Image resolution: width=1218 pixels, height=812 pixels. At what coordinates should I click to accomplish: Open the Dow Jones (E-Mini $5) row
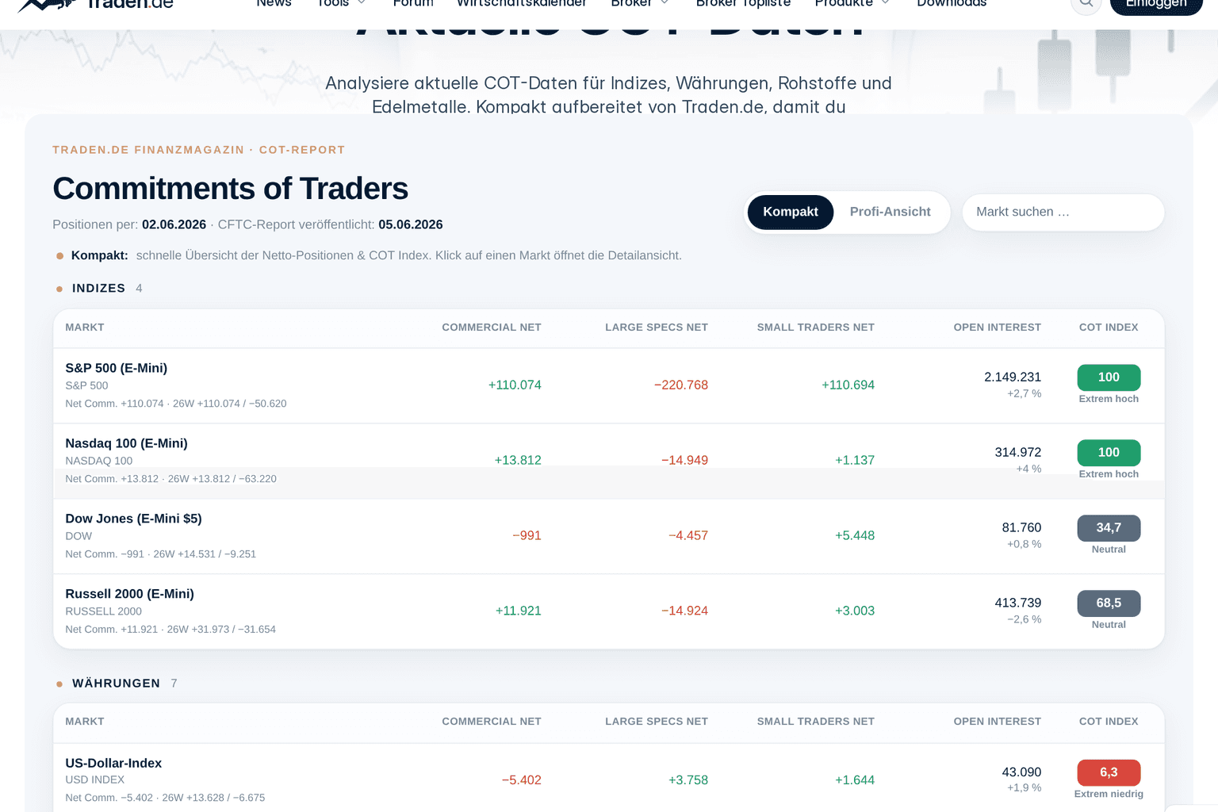tap(609, 537)
